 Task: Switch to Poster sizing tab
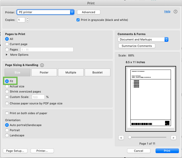click(44, 72)
